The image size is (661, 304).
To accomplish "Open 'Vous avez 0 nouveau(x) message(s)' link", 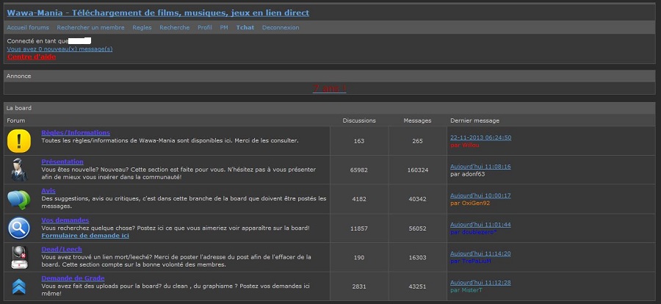I will point(60,49).
